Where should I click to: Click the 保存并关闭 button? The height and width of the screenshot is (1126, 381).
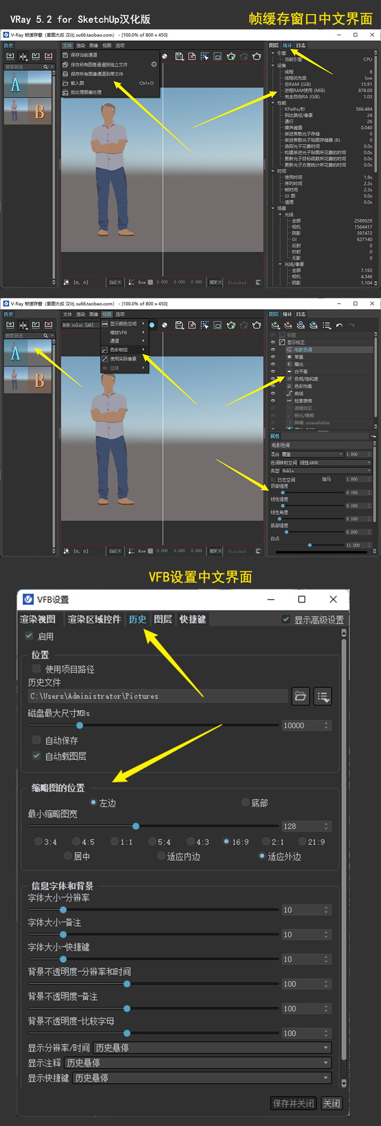pos(294,1103)
